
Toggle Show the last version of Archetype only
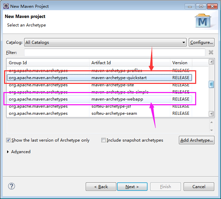pos(8,140)
